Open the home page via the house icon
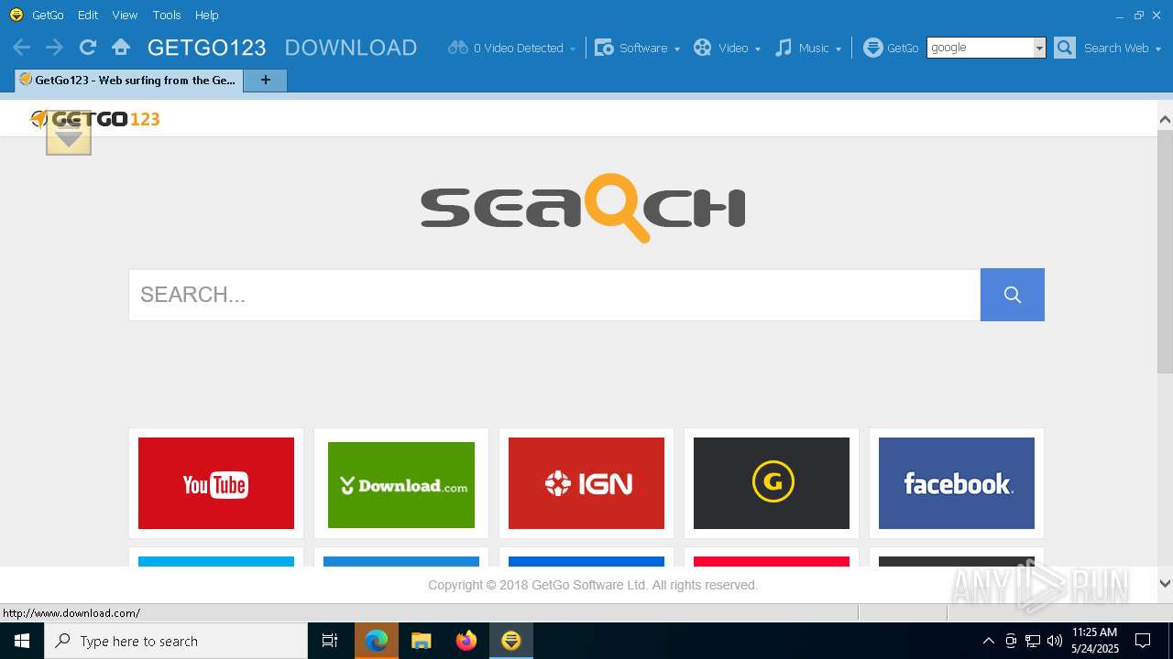Viewport: 1173px width, 659px height. (x=120, y=48)
